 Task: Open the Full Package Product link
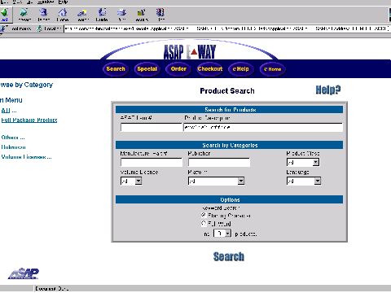[29, 120]
